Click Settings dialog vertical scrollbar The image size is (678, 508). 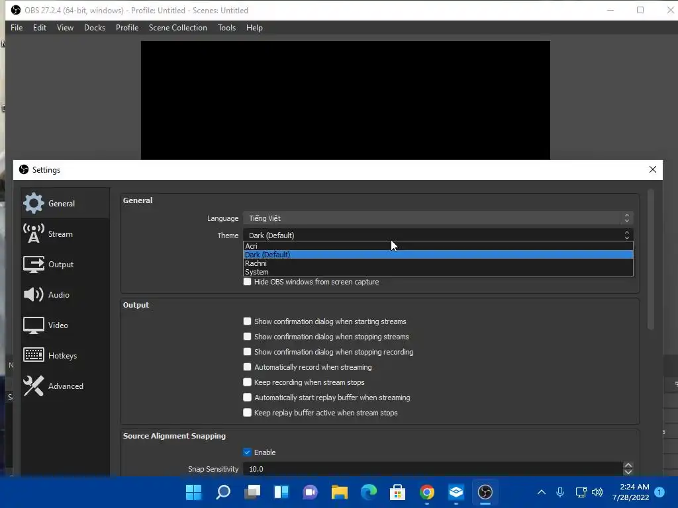[650, 259]
